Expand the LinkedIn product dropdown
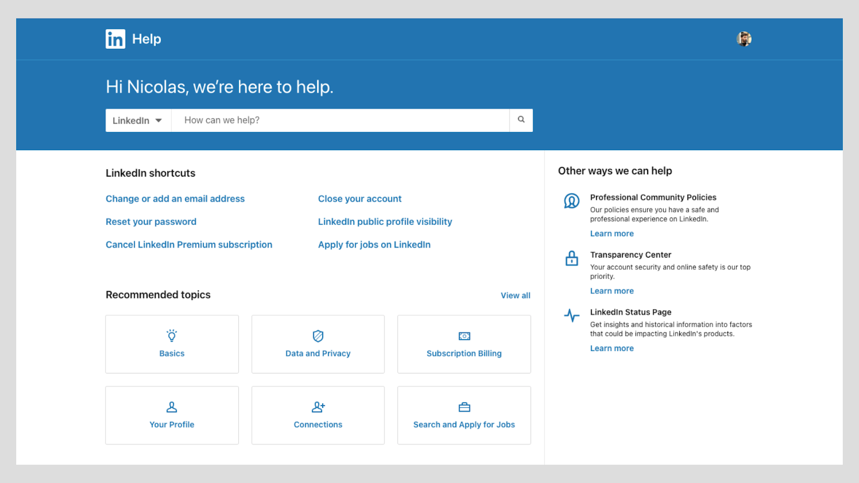859x483 pixels. pos(138,120)
